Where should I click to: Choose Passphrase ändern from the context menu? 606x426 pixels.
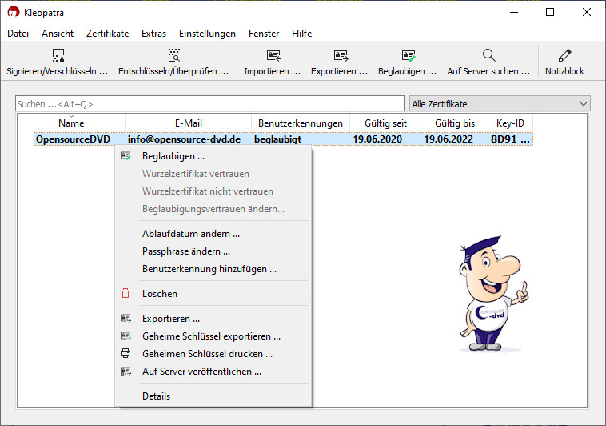[x=185, y=251]
